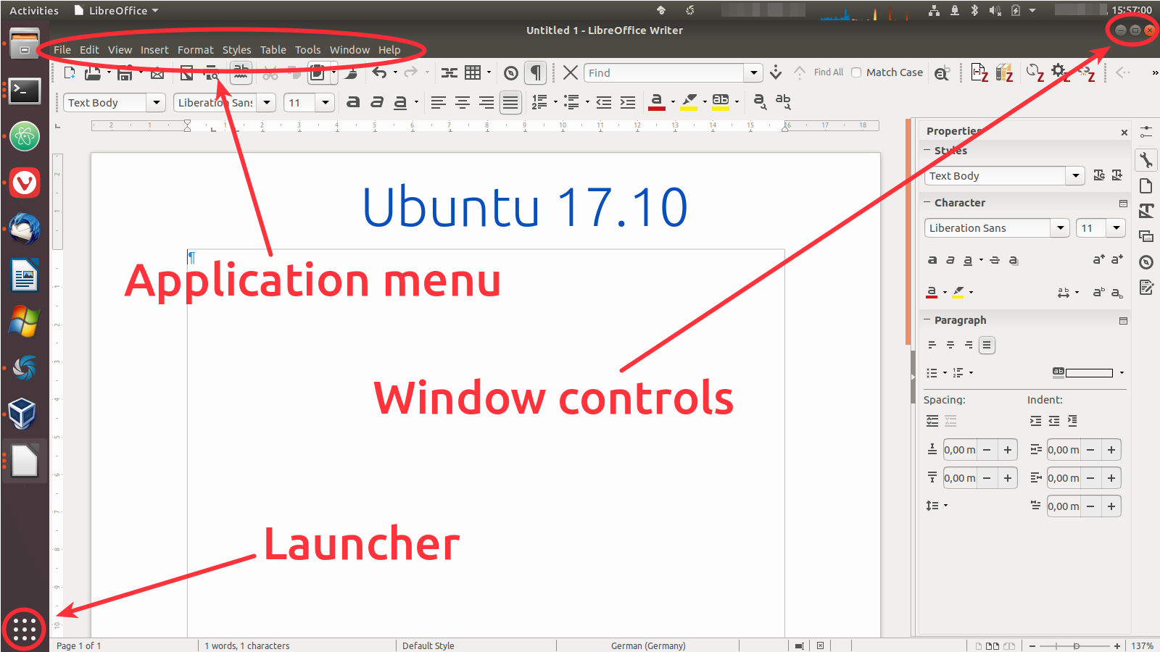Click Zotero Refresh icon
Screen dimensions: 1160x652
point(1035,72)
